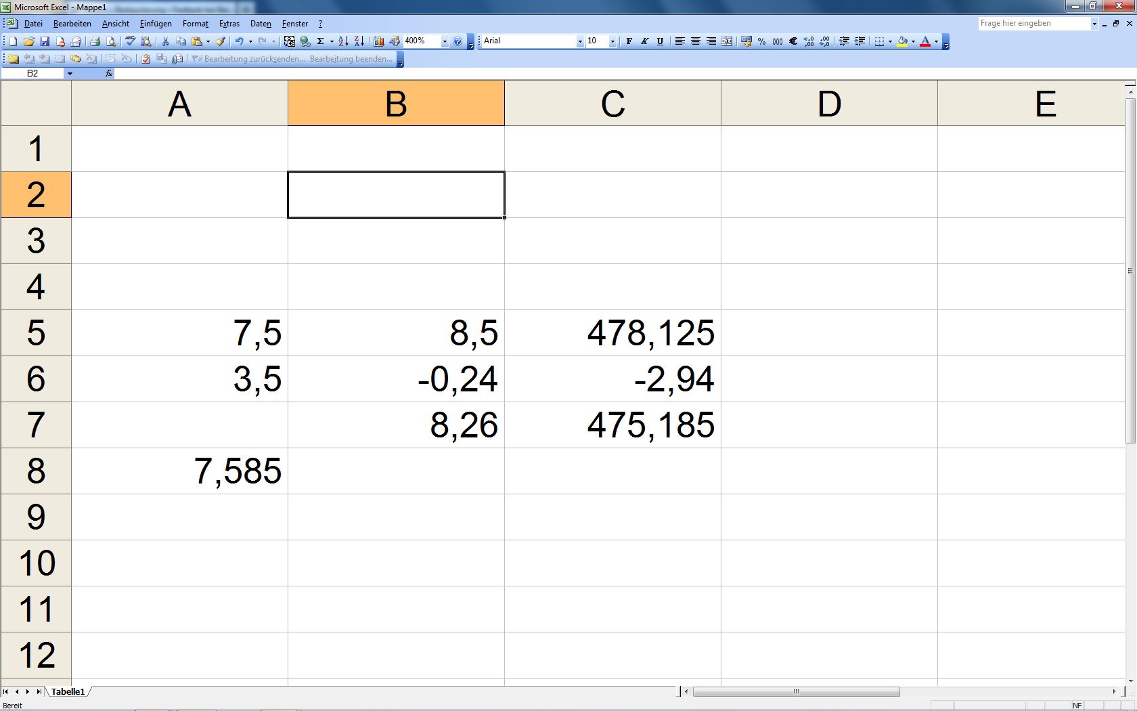Open the 400% zoom dropdown
The height and width of the screenshot is (711, 1137).
(445, 41)
